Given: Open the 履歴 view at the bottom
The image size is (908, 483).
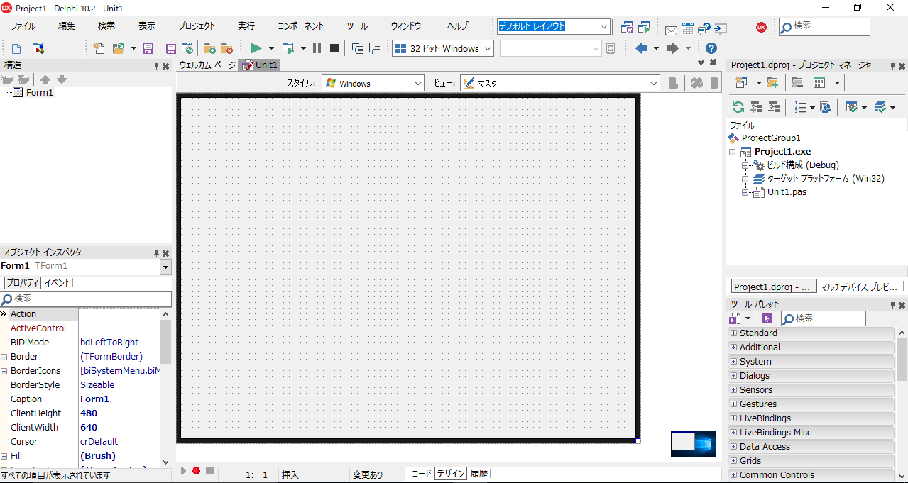Looking at the screenshot, I should pos(479,473).
